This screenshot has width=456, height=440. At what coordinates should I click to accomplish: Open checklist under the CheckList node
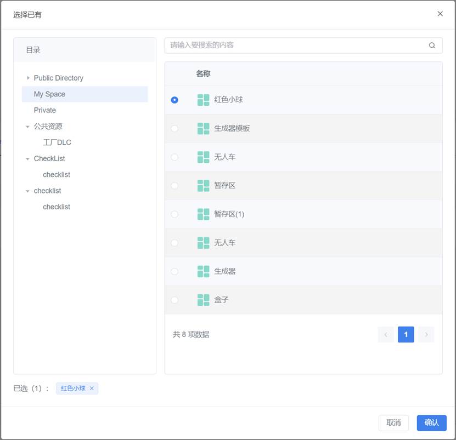(x=57, y=175)
